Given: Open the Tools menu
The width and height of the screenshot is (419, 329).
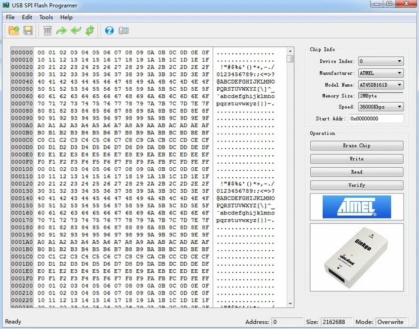Looking at the screenshot, I should (x=46, y=17).
